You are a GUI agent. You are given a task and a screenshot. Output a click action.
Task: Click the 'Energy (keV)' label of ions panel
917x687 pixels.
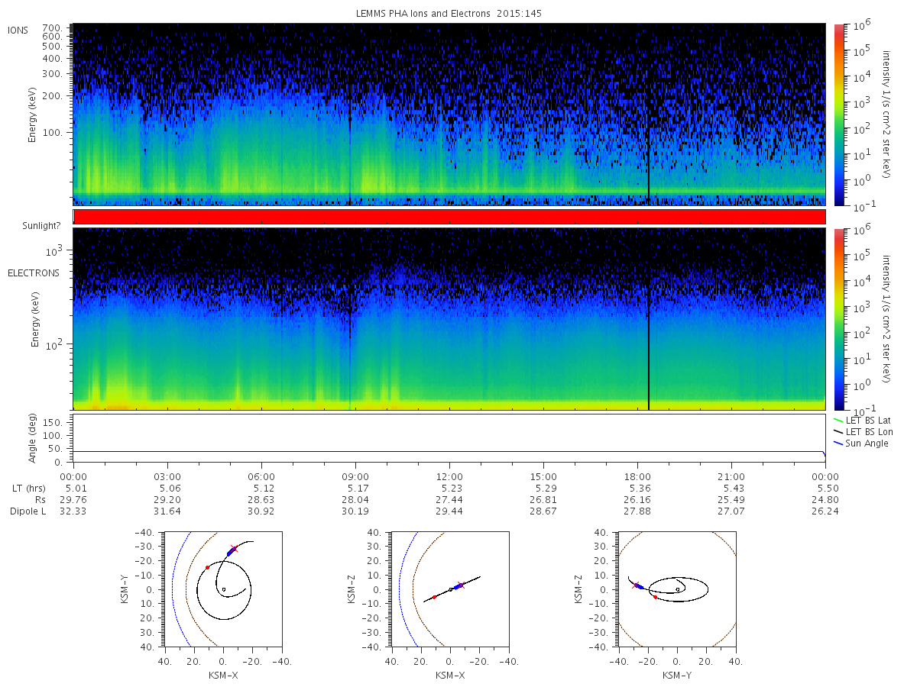pos(34,115)
